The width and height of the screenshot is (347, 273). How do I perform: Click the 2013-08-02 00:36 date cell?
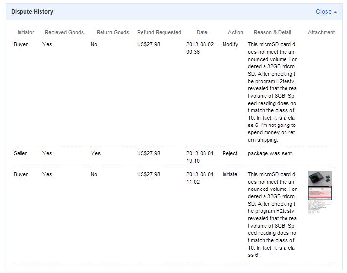[200, 48]
